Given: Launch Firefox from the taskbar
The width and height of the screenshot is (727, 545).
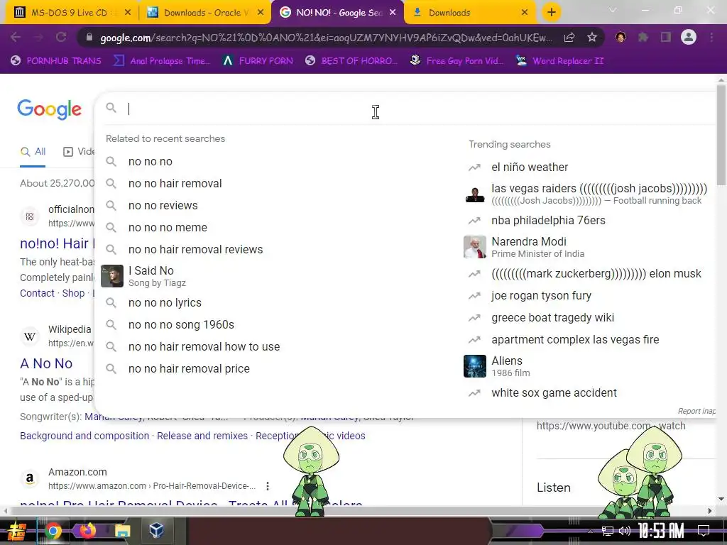Looking at the screenshot, I should (x=87, y=529).
